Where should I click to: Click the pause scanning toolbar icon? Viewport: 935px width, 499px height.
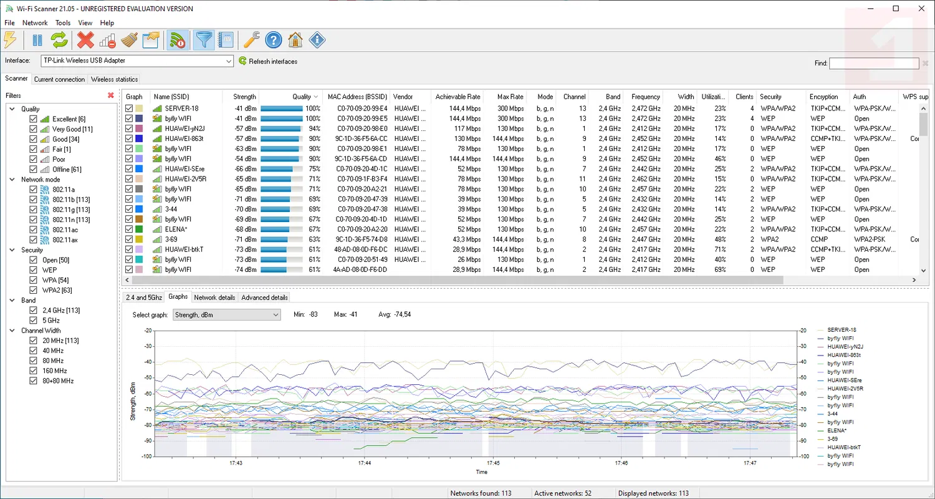coord(37,41)
